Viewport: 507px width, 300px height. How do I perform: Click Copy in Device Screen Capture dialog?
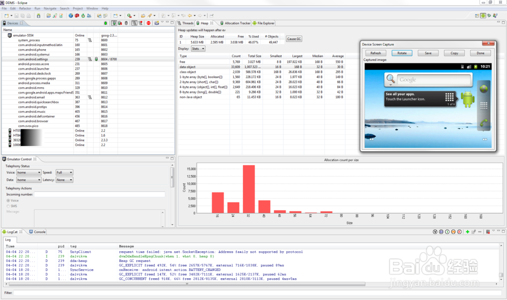pos(454,53)
